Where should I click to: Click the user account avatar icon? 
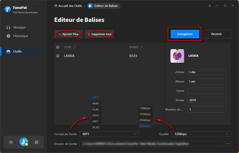pos(24,142)
